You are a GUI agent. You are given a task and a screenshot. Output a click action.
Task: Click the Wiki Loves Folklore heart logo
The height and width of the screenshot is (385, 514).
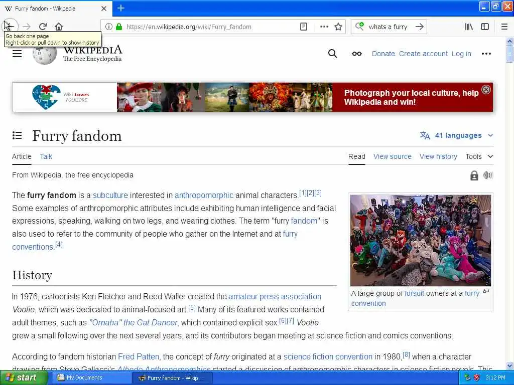[46, 97]
